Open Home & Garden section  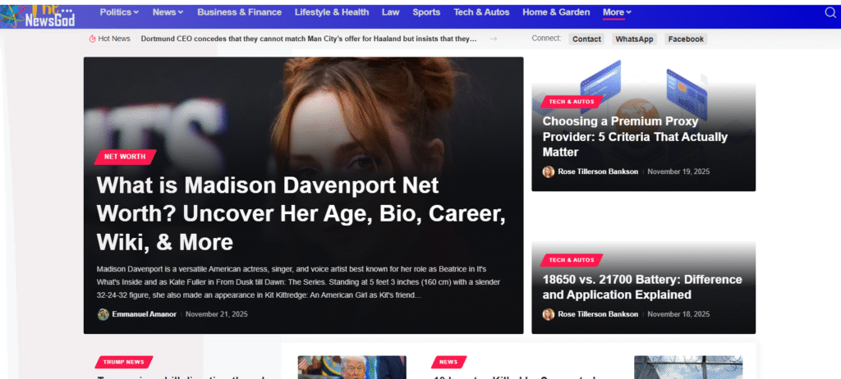click(x=556, y=12)
